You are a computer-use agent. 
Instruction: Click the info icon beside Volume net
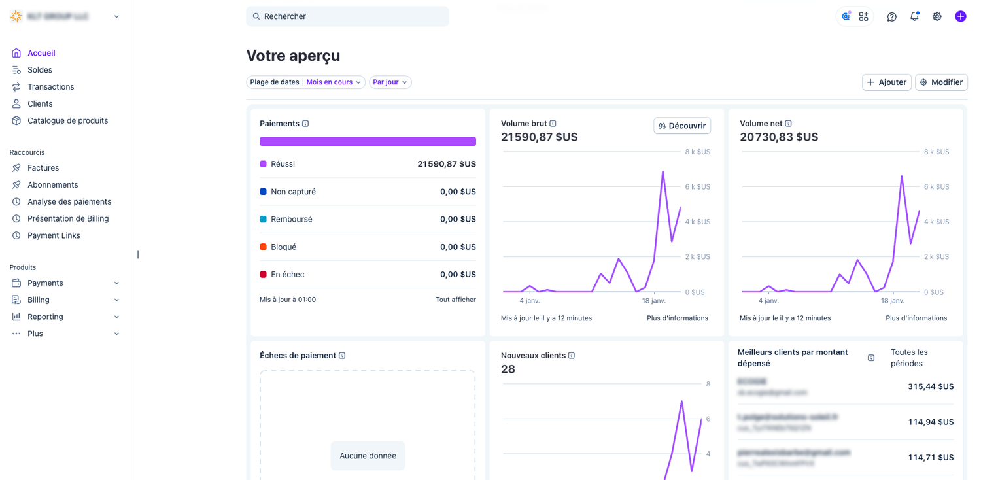788,124
